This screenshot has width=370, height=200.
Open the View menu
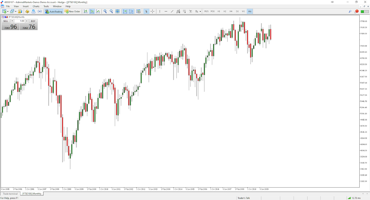[16, 6]
